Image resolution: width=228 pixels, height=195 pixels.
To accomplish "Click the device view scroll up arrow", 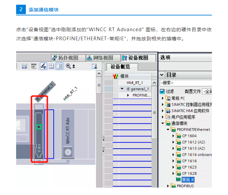I will [x=99, y=74].
